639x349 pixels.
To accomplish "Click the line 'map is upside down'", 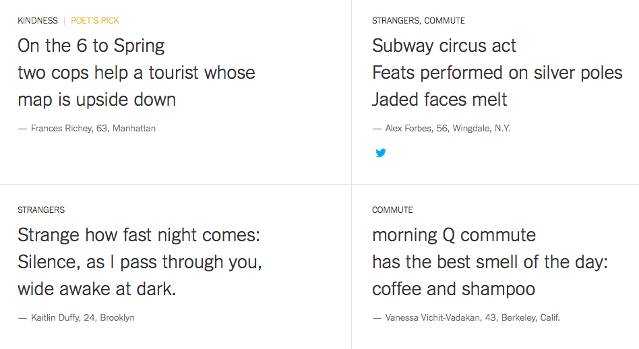I will tap(96, 100).
